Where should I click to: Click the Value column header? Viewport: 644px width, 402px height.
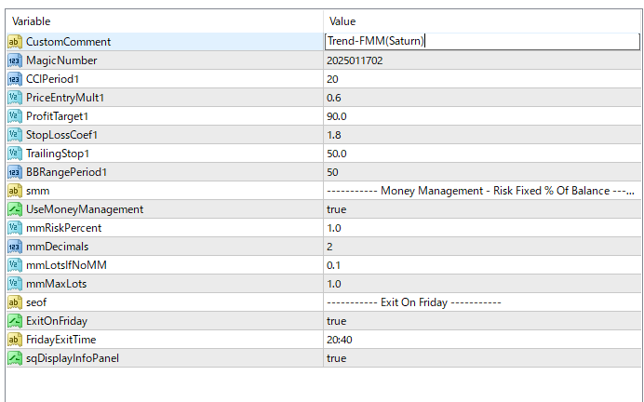pos(482,20)
